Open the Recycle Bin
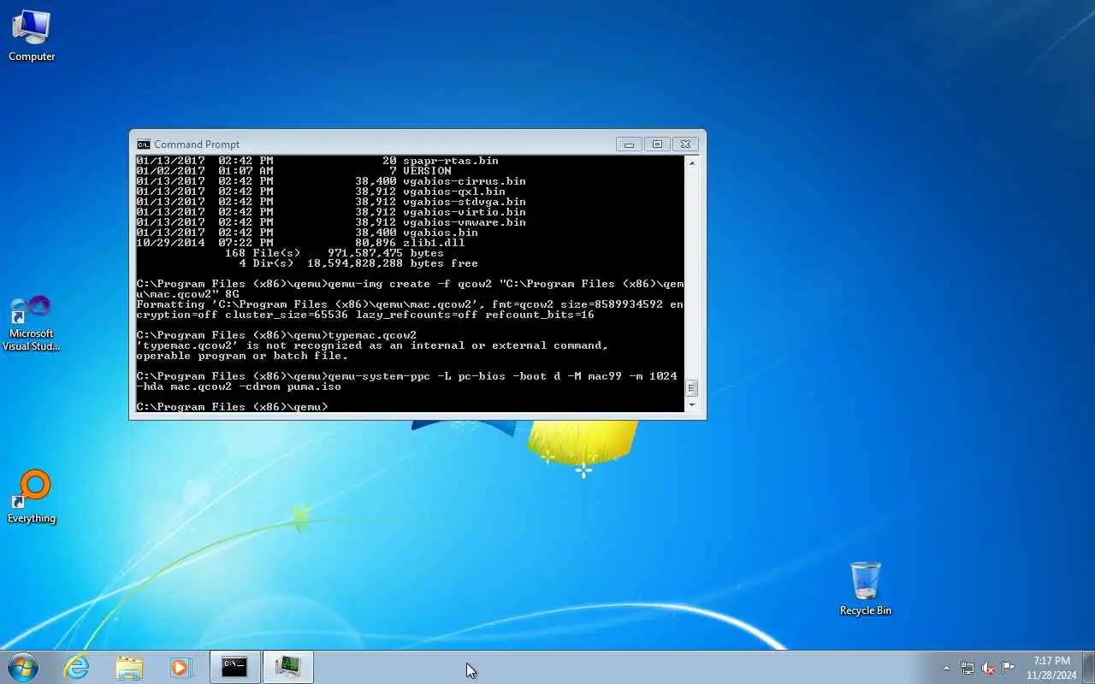Viewport: 1095px width, 684px height. pyautogui.click(x=865, y=588)
